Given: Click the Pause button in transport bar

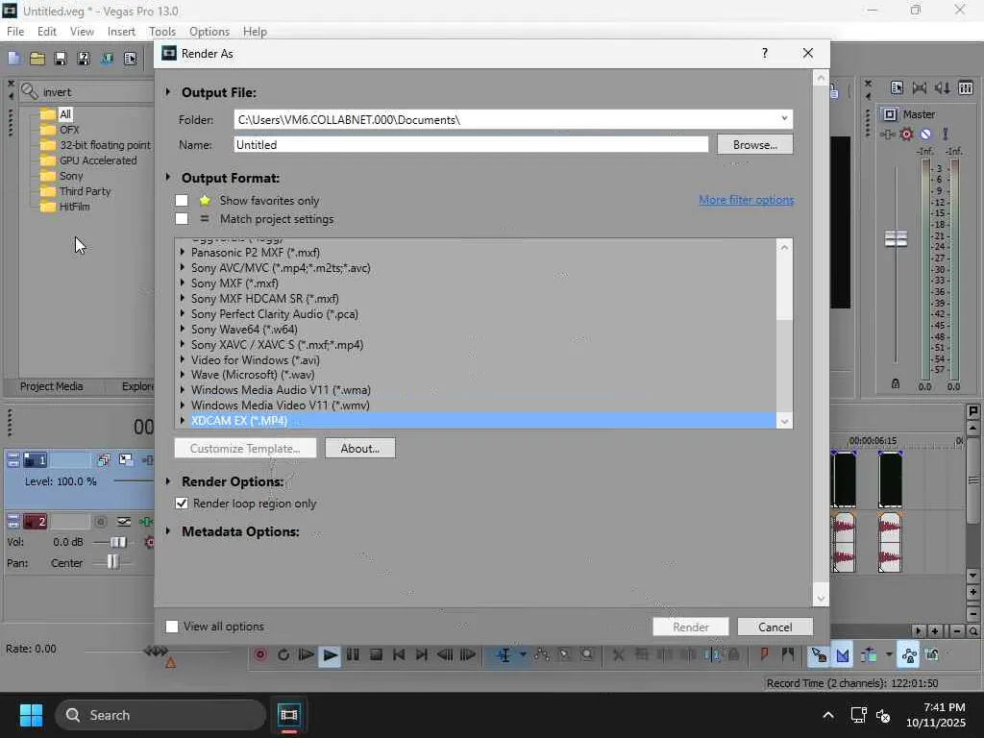Looking at the screenshot, I should 353,655.
